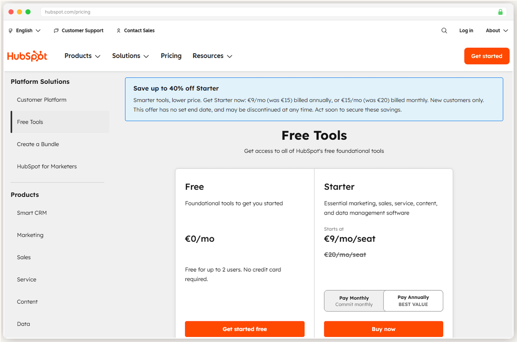Open the English language dropdown
Screen dimensions: 517x342
pyautogui.click(x=24, y=30)
